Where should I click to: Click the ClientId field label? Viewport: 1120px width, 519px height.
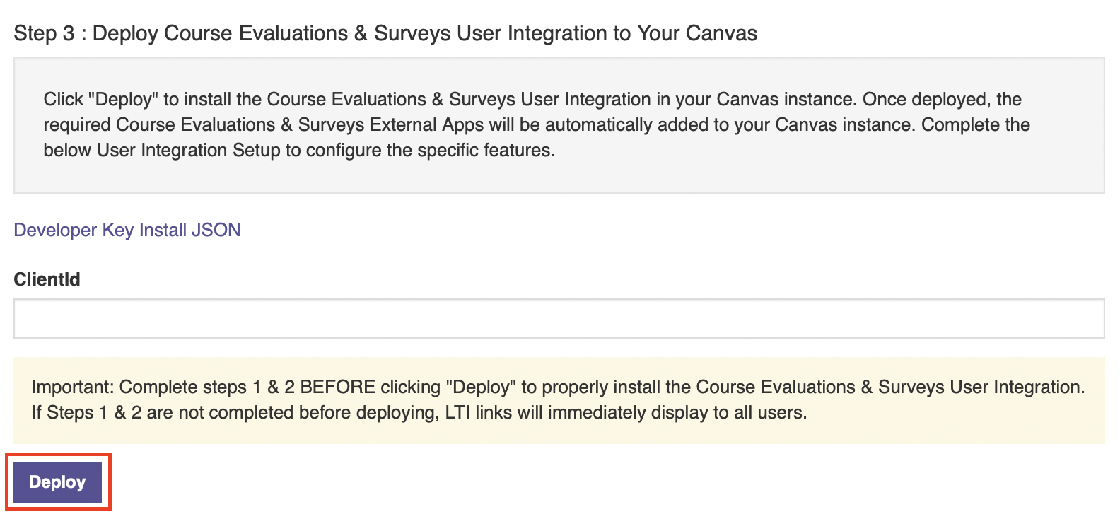47,279
